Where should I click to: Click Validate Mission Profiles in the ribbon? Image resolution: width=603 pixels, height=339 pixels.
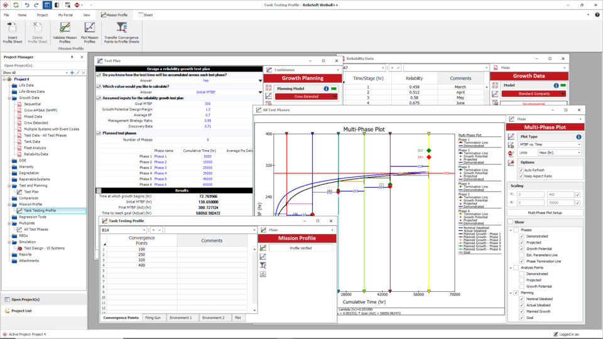click(x=65, y=33)
